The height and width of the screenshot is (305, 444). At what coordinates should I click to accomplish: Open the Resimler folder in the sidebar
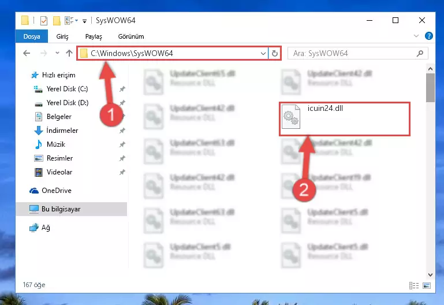(x=59, y=158)
